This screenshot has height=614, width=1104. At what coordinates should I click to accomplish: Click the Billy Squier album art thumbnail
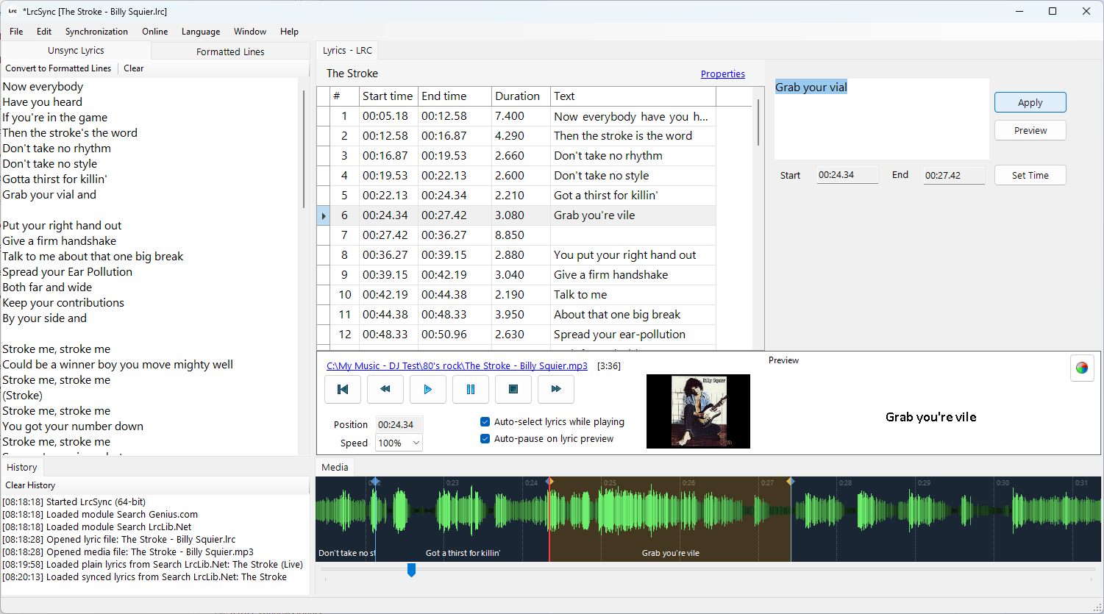[698, 411]
